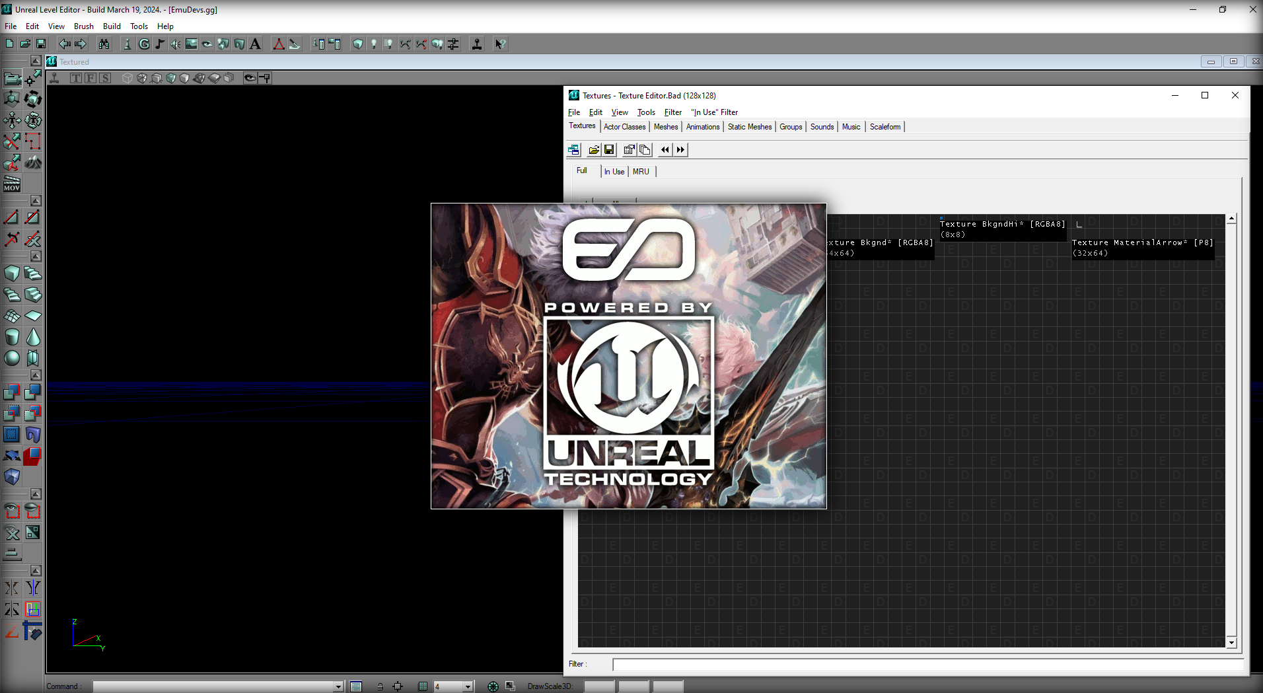Open the Brush menu in main window
This screenshot has height=693, width=1263.
click(x=84, y=26)
